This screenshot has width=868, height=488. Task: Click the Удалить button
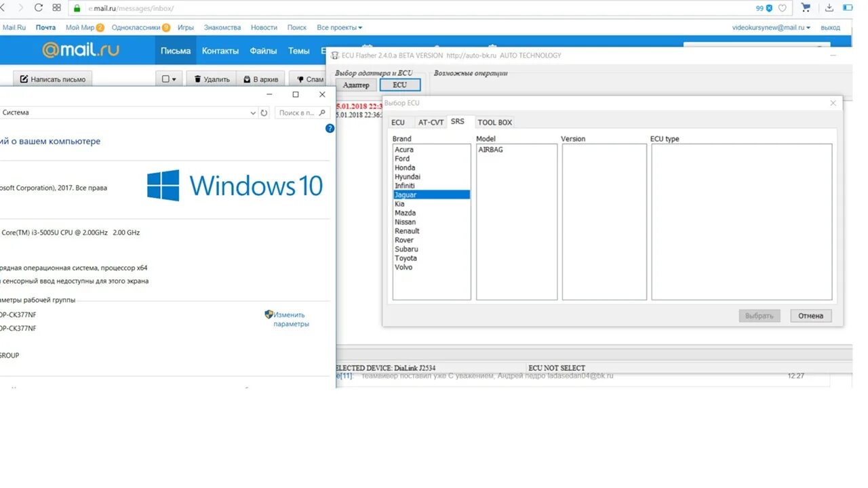[x=211, y=79]
